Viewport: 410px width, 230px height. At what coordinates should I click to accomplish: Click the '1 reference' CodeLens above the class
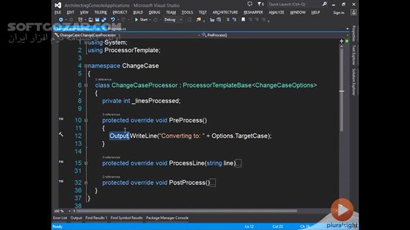click(x=103, y=79)
